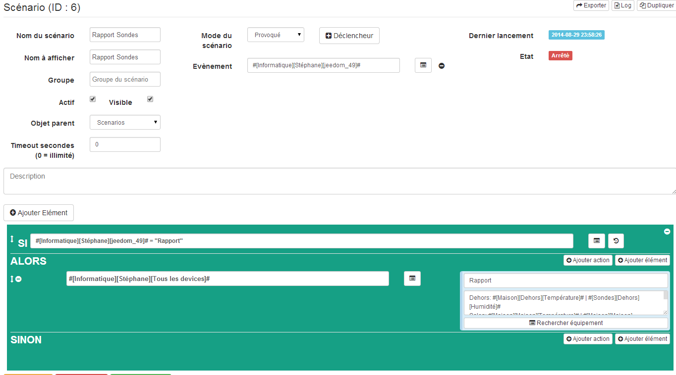Click Ajouter Elément button
The image size is (676, 375).
coord(39,213)
